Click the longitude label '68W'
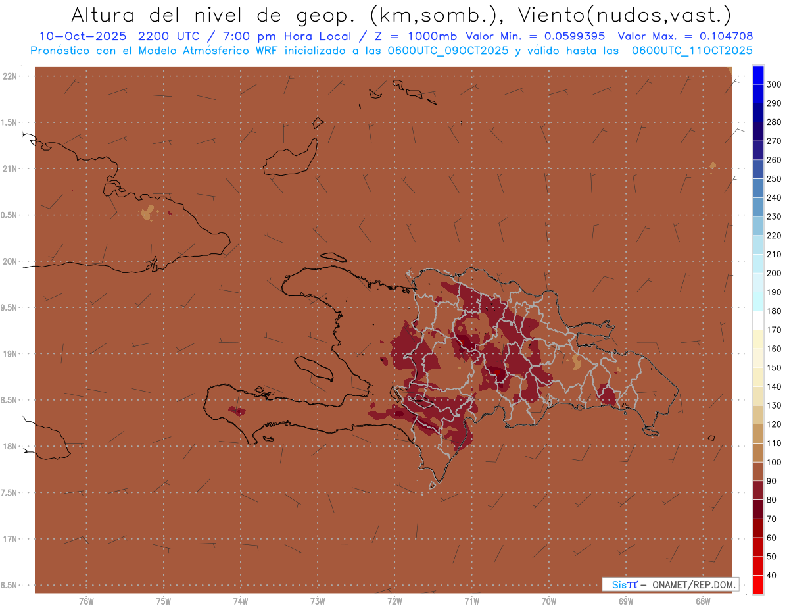789x610 pixels. pos(703,601)
